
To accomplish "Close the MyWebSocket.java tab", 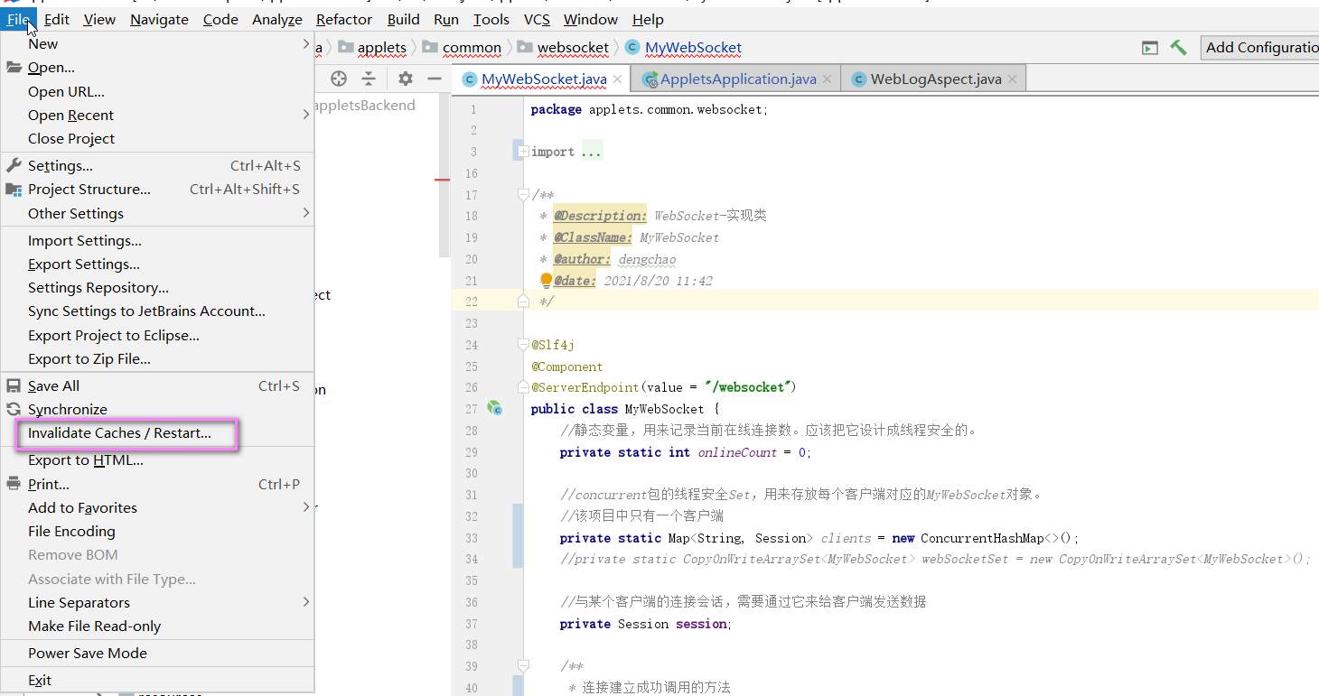I will [618, 79].
